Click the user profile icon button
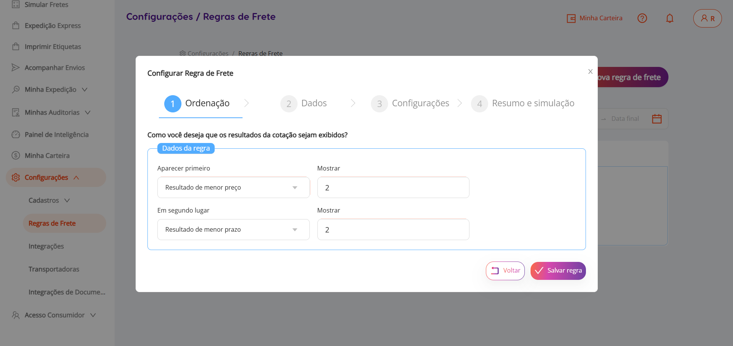Image resolution: width=733 pixels, height=346 pixels. coord(707,18)
